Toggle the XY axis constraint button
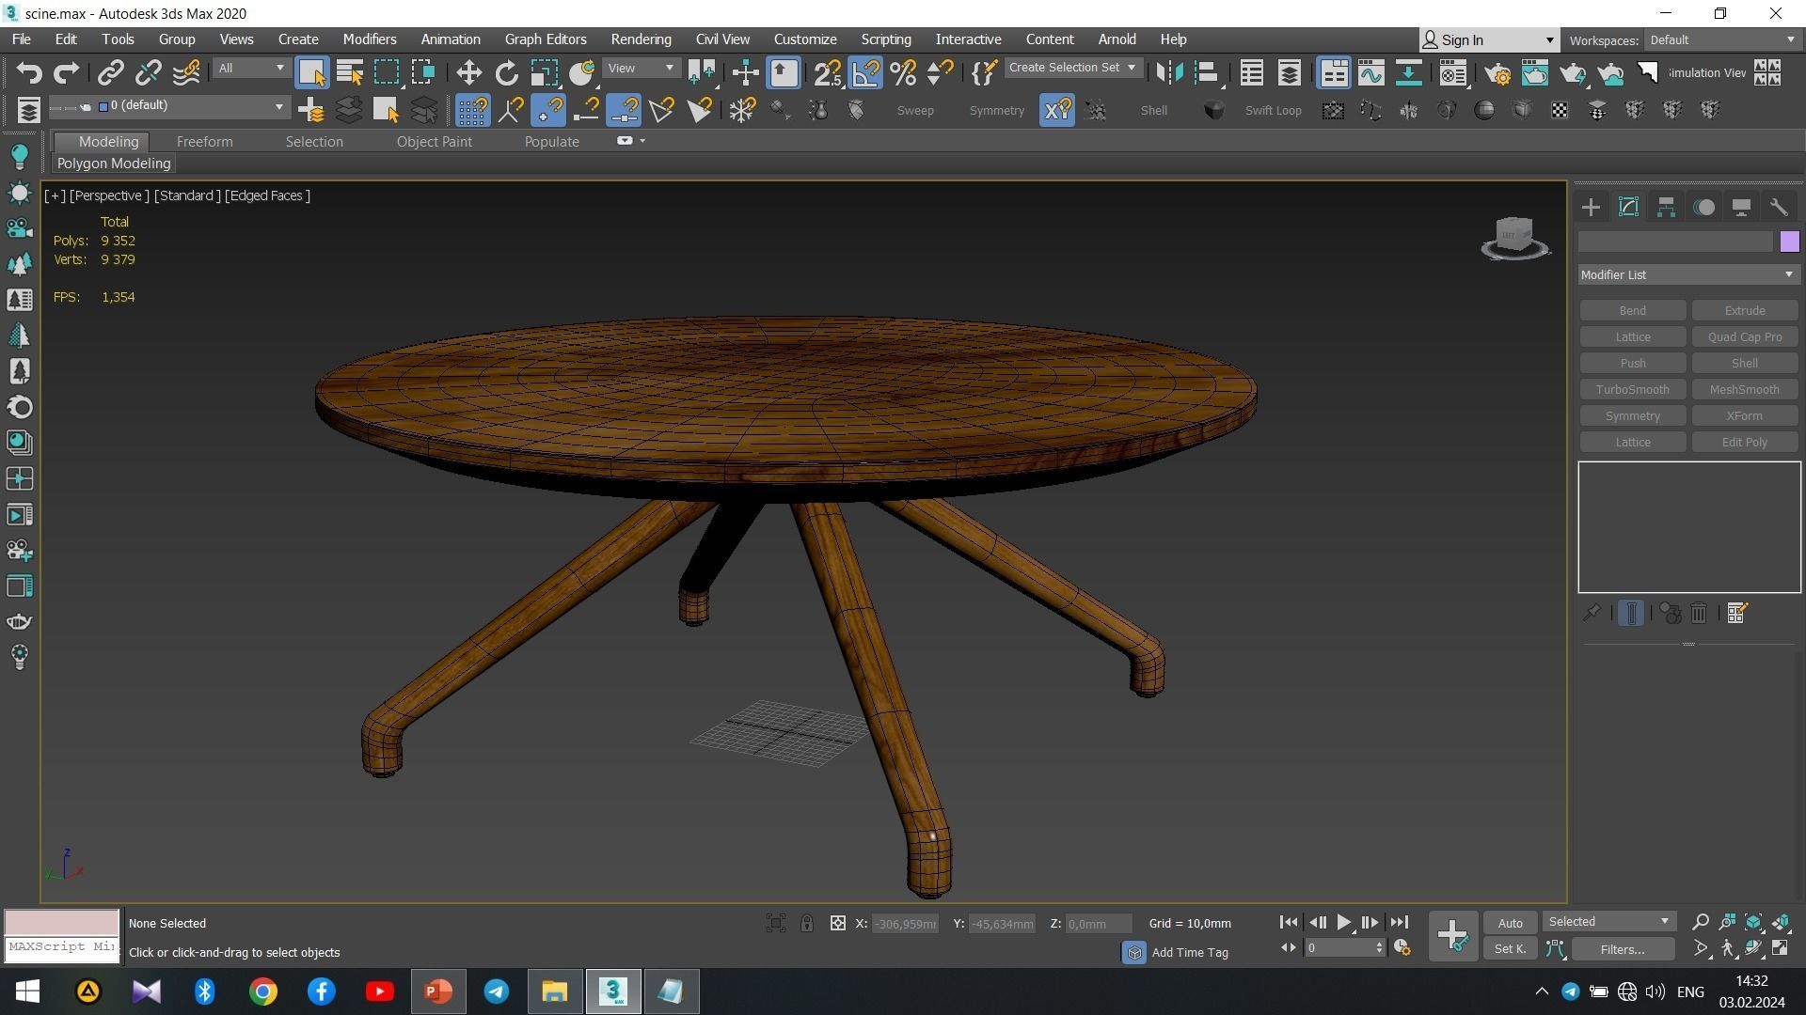Viewport: 1806px width, 1015px height. tap(1057, 110)
